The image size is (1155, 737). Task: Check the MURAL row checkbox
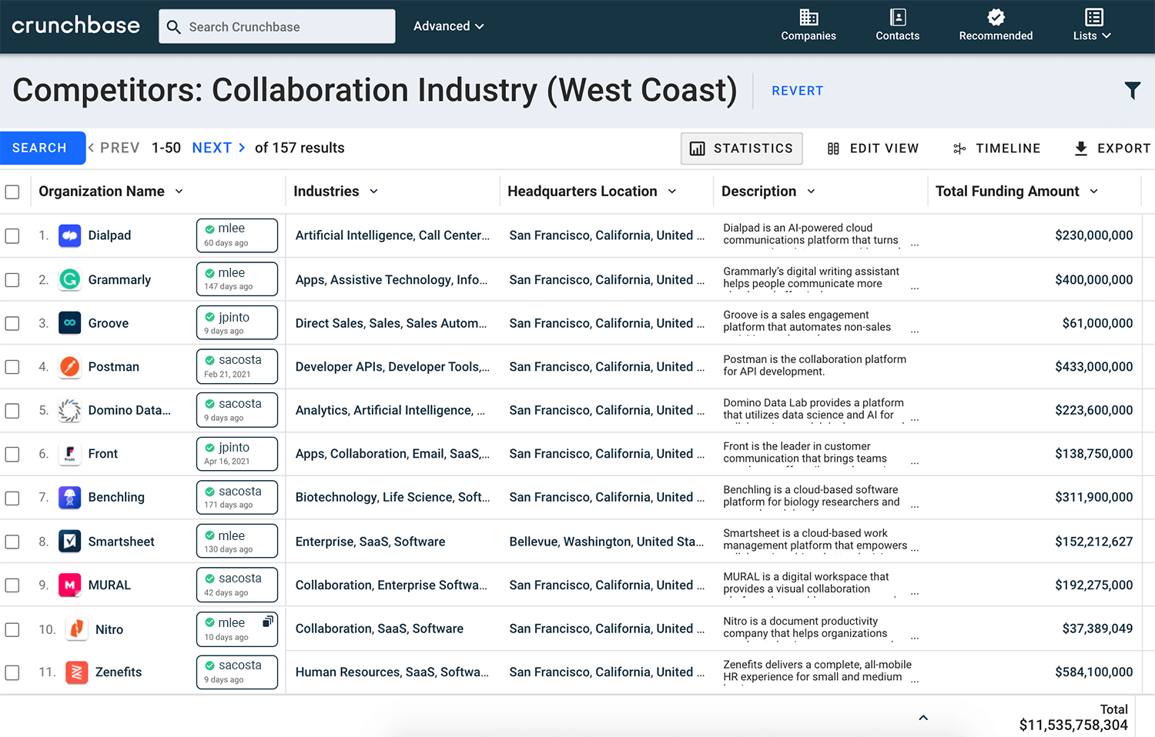tap(12, 585)
